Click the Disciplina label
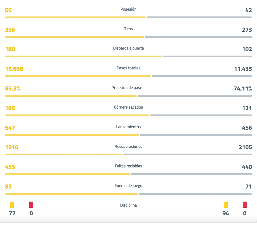This screenshot has width=257, height=225. [x=128, y=205]
